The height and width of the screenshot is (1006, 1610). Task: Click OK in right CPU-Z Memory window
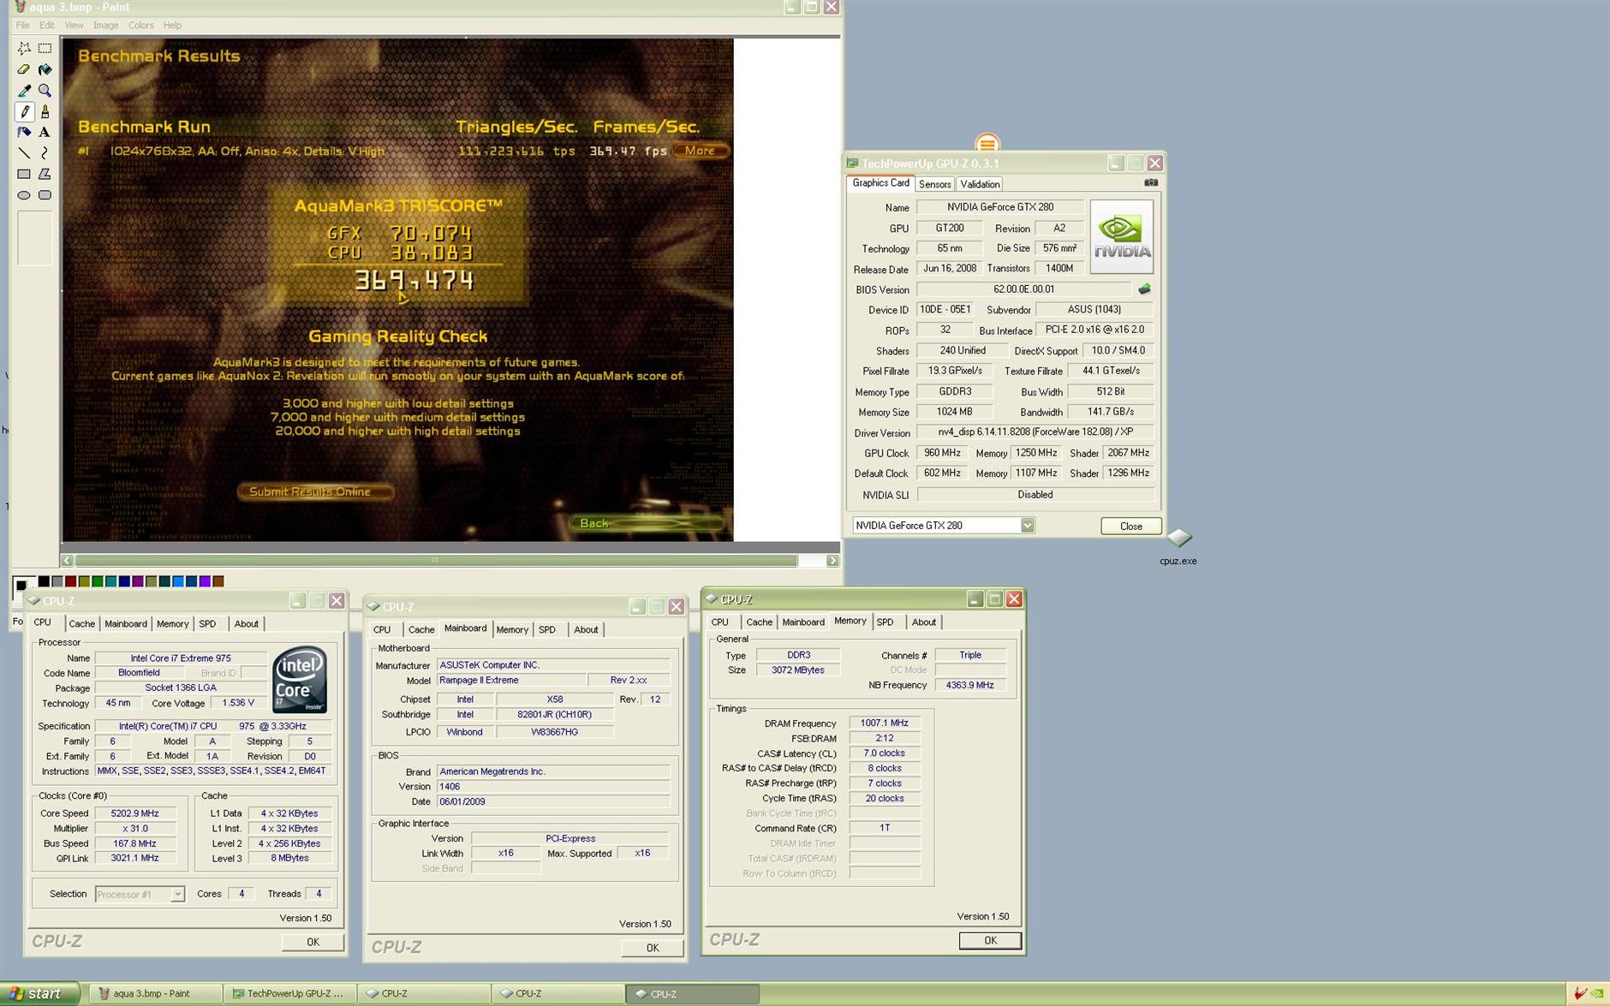990,940
